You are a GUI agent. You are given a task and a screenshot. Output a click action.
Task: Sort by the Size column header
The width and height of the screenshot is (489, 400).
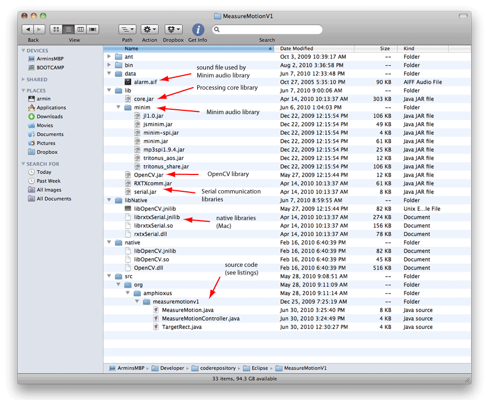point(376,48)
